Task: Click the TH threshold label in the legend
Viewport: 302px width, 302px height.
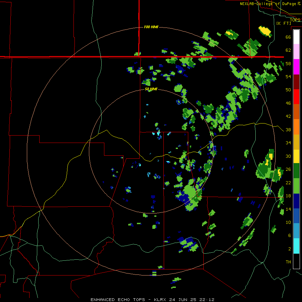Action: click(x=288, y=262)
